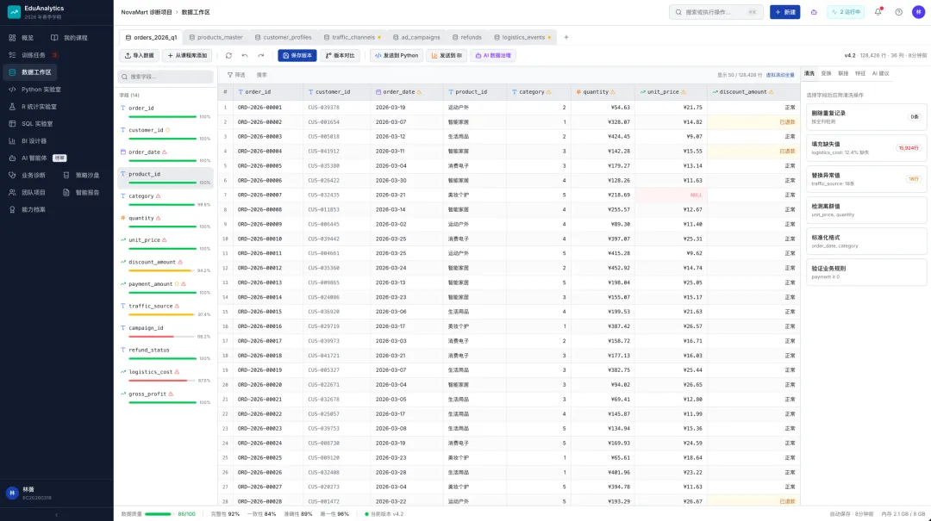Click the redo arrow icon
Image resolution: width=931 pixels, height=521 pixels.
coord(260,56)
